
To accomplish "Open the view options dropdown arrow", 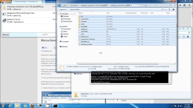I will (165, 9).
